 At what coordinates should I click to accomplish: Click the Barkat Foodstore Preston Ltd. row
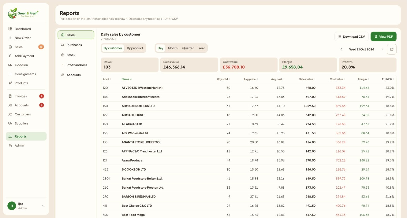(249, 188)
